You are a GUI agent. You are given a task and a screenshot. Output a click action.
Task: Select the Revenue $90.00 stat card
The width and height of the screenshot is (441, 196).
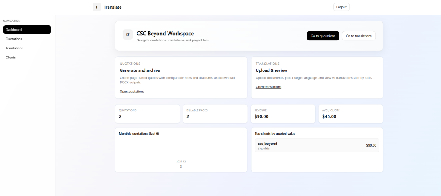[283, 114]
